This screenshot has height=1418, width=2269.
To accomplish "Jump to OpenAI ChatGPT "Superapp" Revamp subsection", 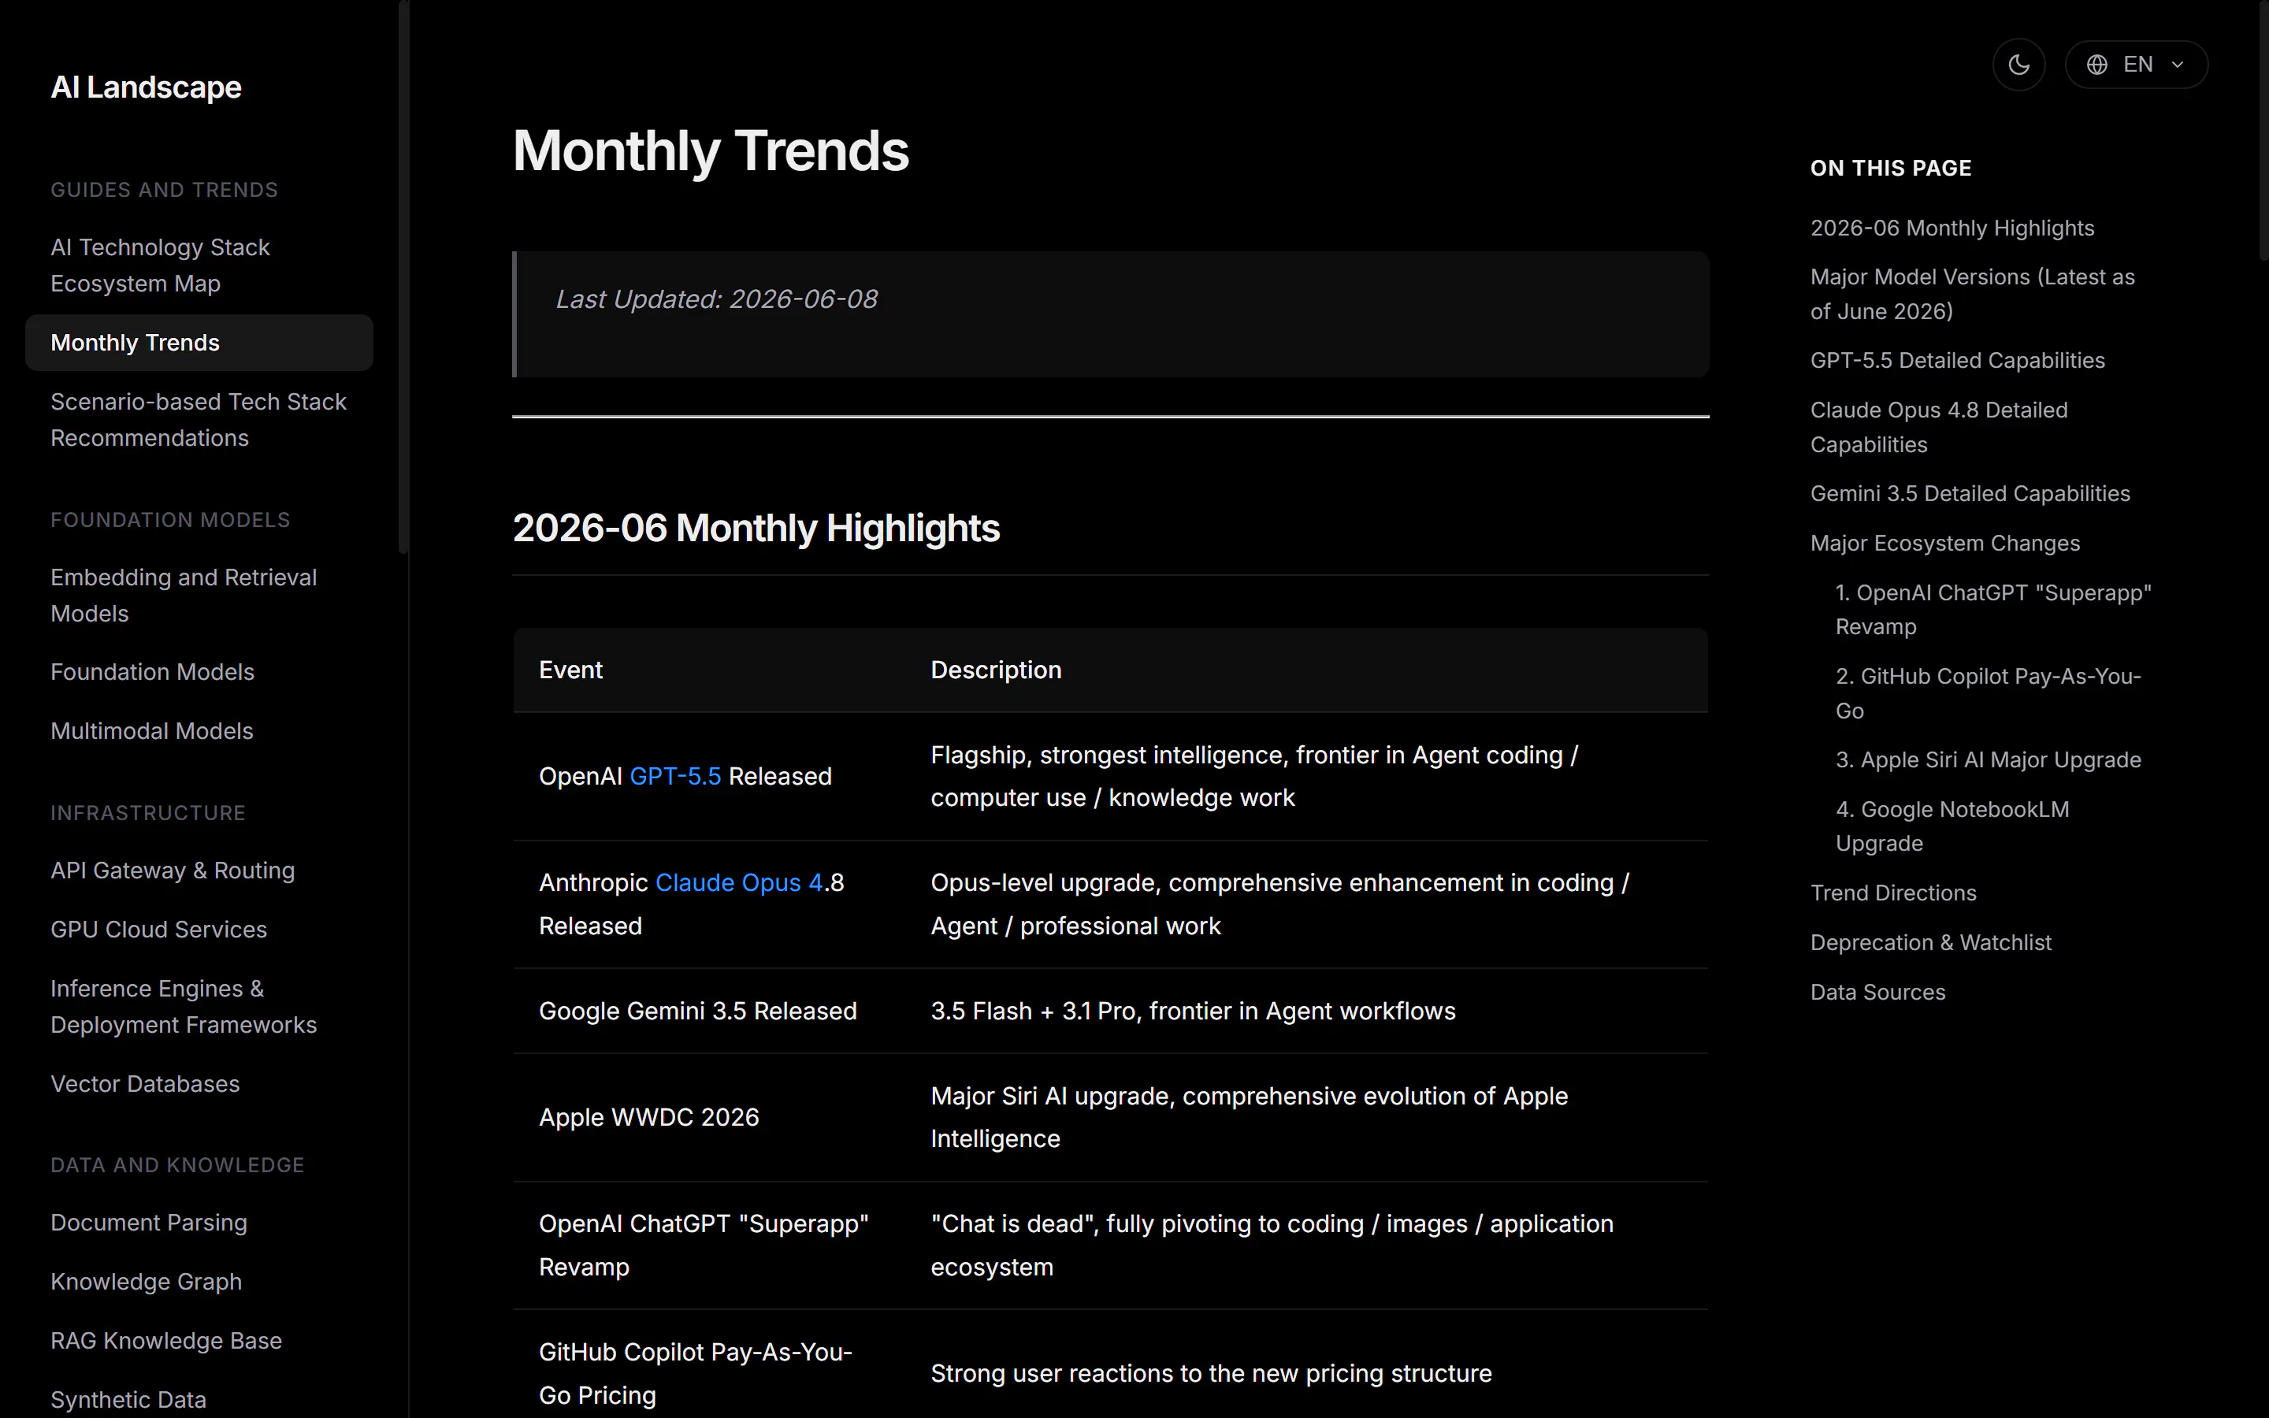I will pyautogui.click(x=1993, y=611).
